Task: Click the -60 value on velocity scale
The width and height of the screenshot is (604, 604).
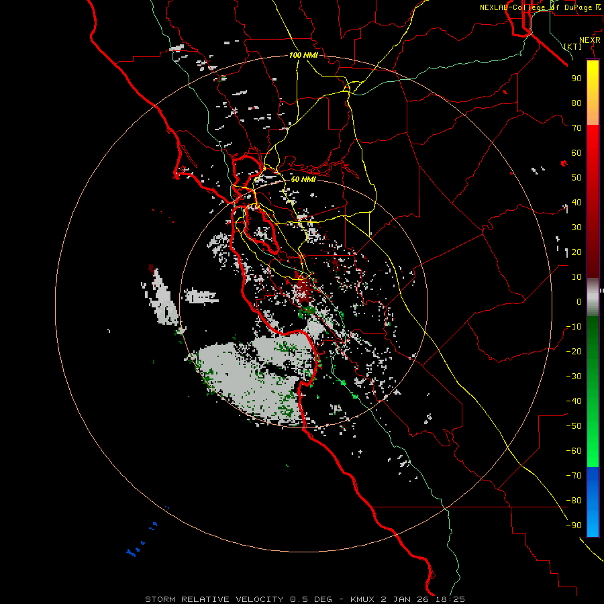Action: tap(574, 451)
